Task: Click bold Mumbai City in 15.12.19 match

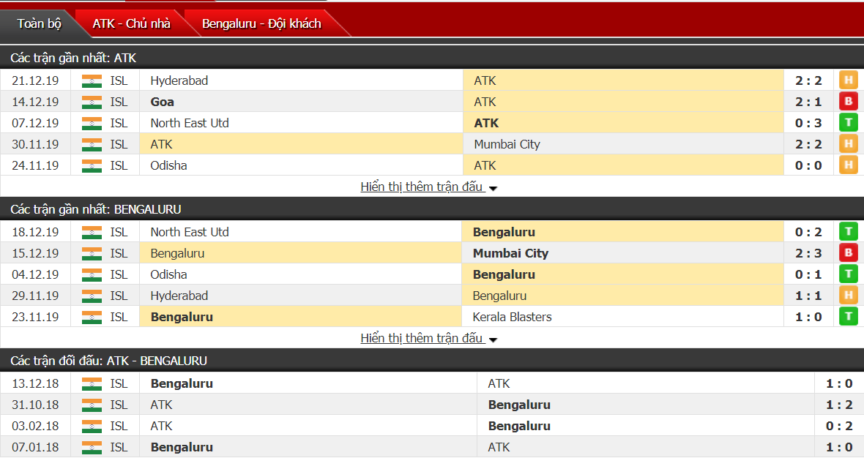Action: pyautogui.click(x=510, y=253)
